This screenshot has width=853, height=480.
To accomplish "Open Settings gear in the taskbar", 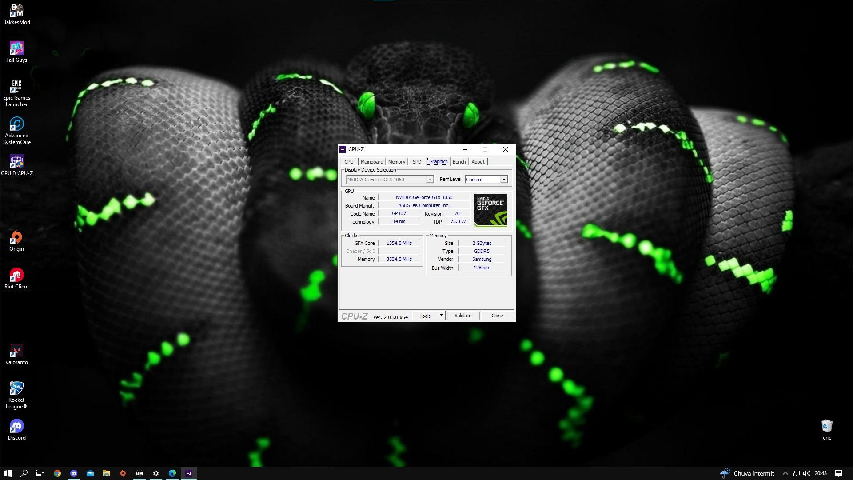I will (156, 473).
